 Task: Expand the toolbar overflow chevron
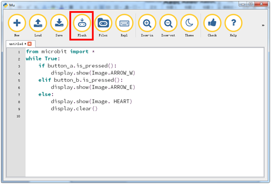click(x=263, y=25)
